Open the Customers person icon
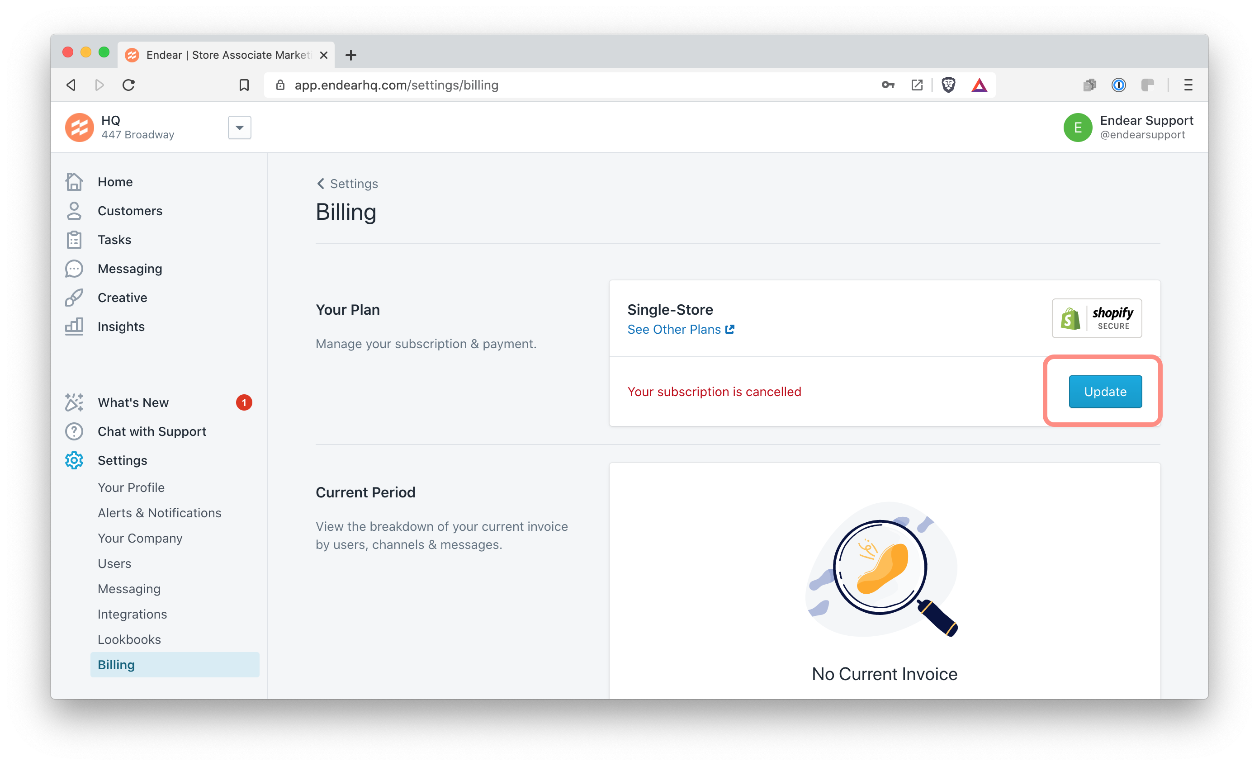The height and width of the screenshot is (766, 1259). [x=74, y=211]
